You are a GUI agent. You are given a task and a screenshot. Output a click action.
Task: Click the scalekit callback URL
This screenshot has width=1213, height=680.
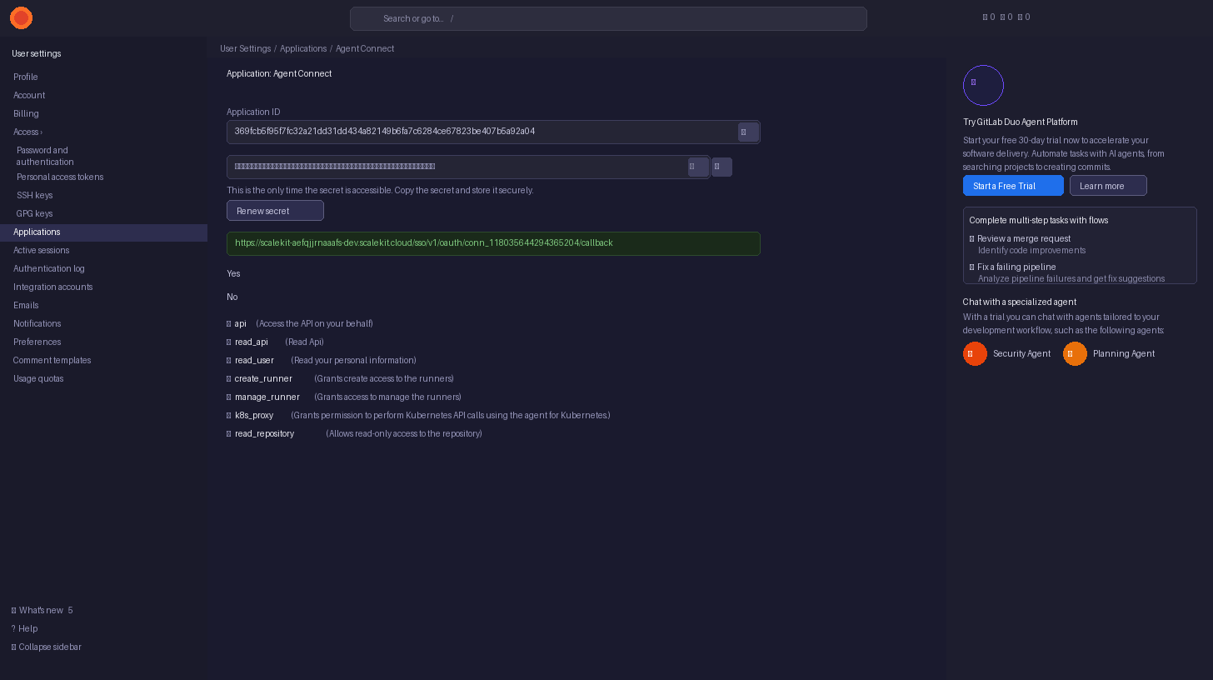423,242
